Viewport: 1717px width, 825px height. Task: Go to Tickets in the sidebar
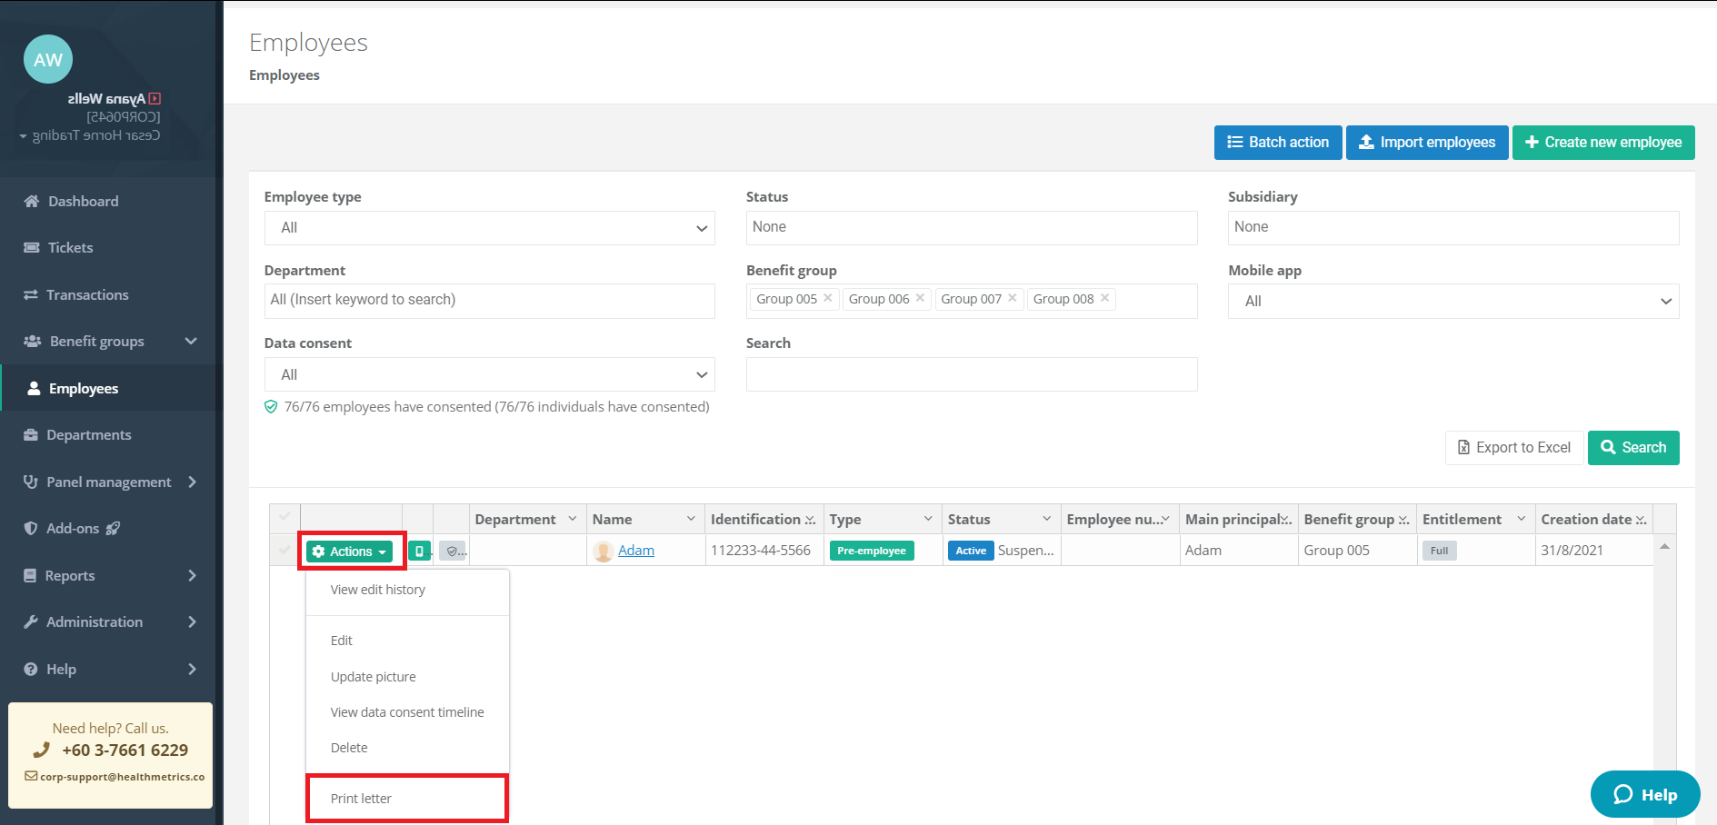pyautogui.click(x=70, y=247)
